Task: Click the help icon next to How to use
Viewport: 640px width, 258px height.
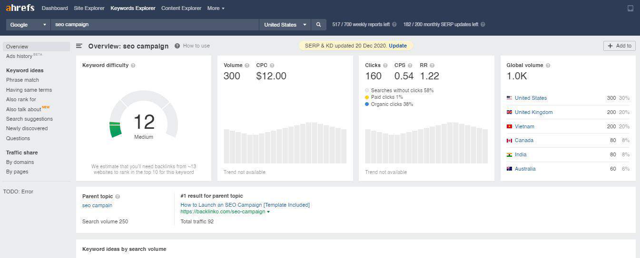Action: [x=177, y=46]
